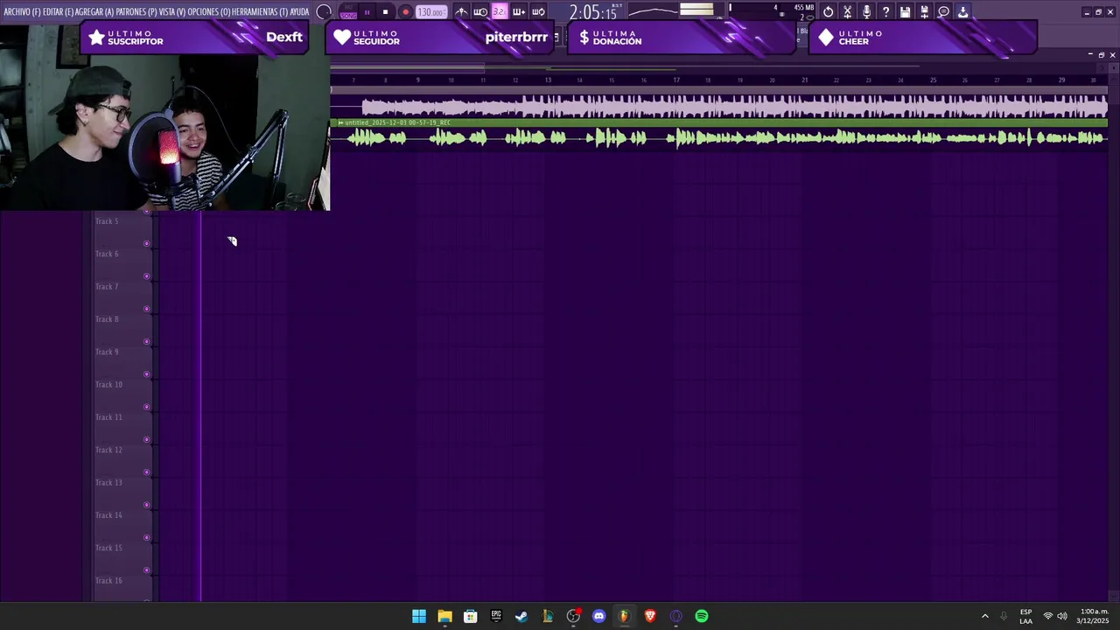This screenshot has height=630, width=1120.
Task: Click the output oscilloscope display
Action: 652,10
